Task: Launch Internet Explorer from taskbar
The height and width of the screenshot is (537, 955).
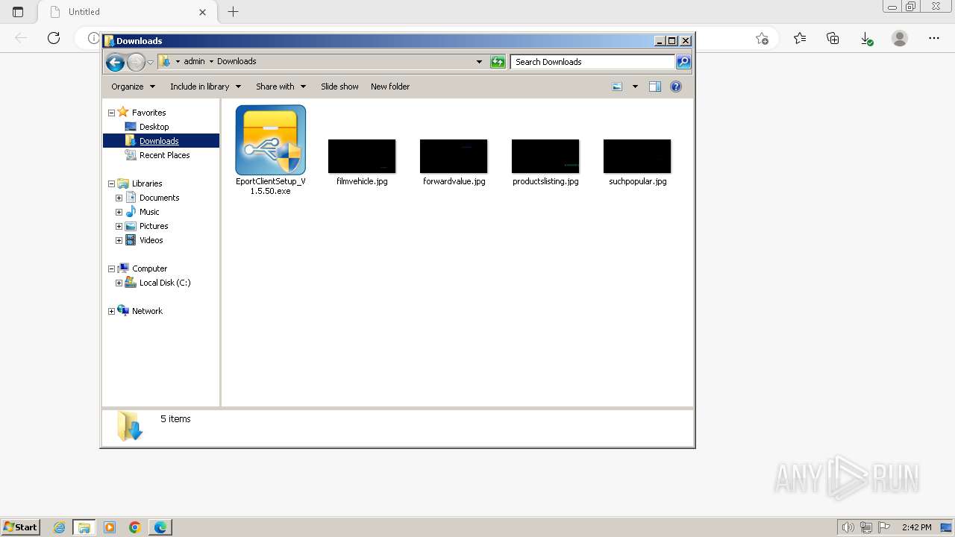Action: pyautogui.click(x=60, y=527)
